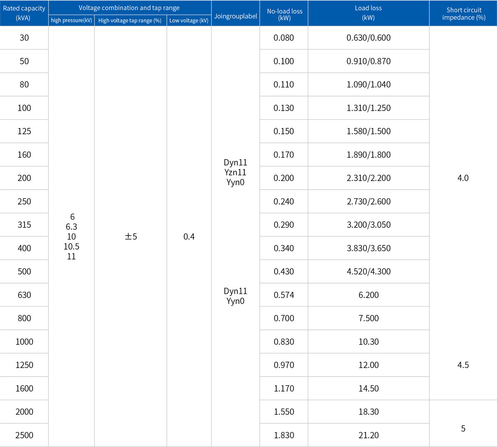497x447 pixels.
Task: Click the 0.574 no-load loss value
Action: 284,295
